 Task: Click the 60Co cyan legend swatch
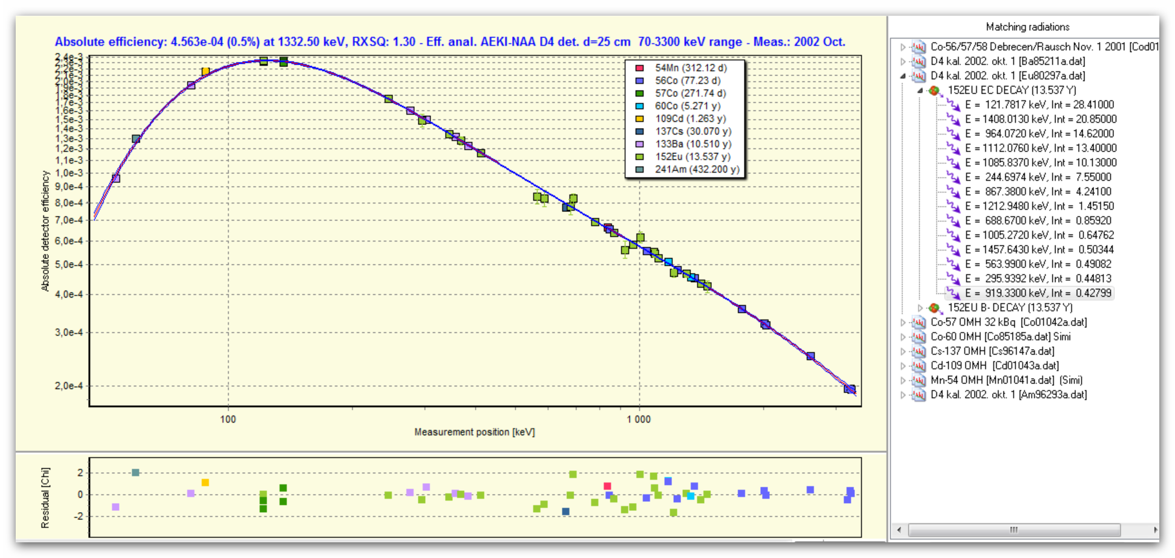(x=639, y=106)
